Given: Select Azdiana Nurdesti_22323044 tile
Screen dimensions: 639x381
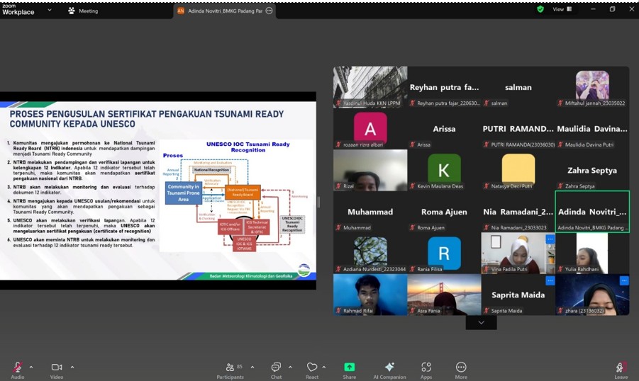Looking at the screenshot, I should 370,254.
